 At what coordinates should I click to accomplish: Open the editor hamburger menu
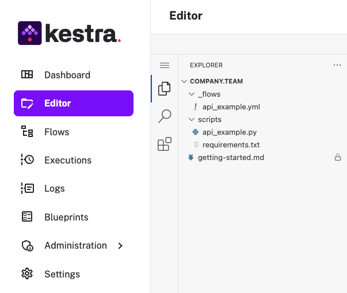click(x=165, y=65)
